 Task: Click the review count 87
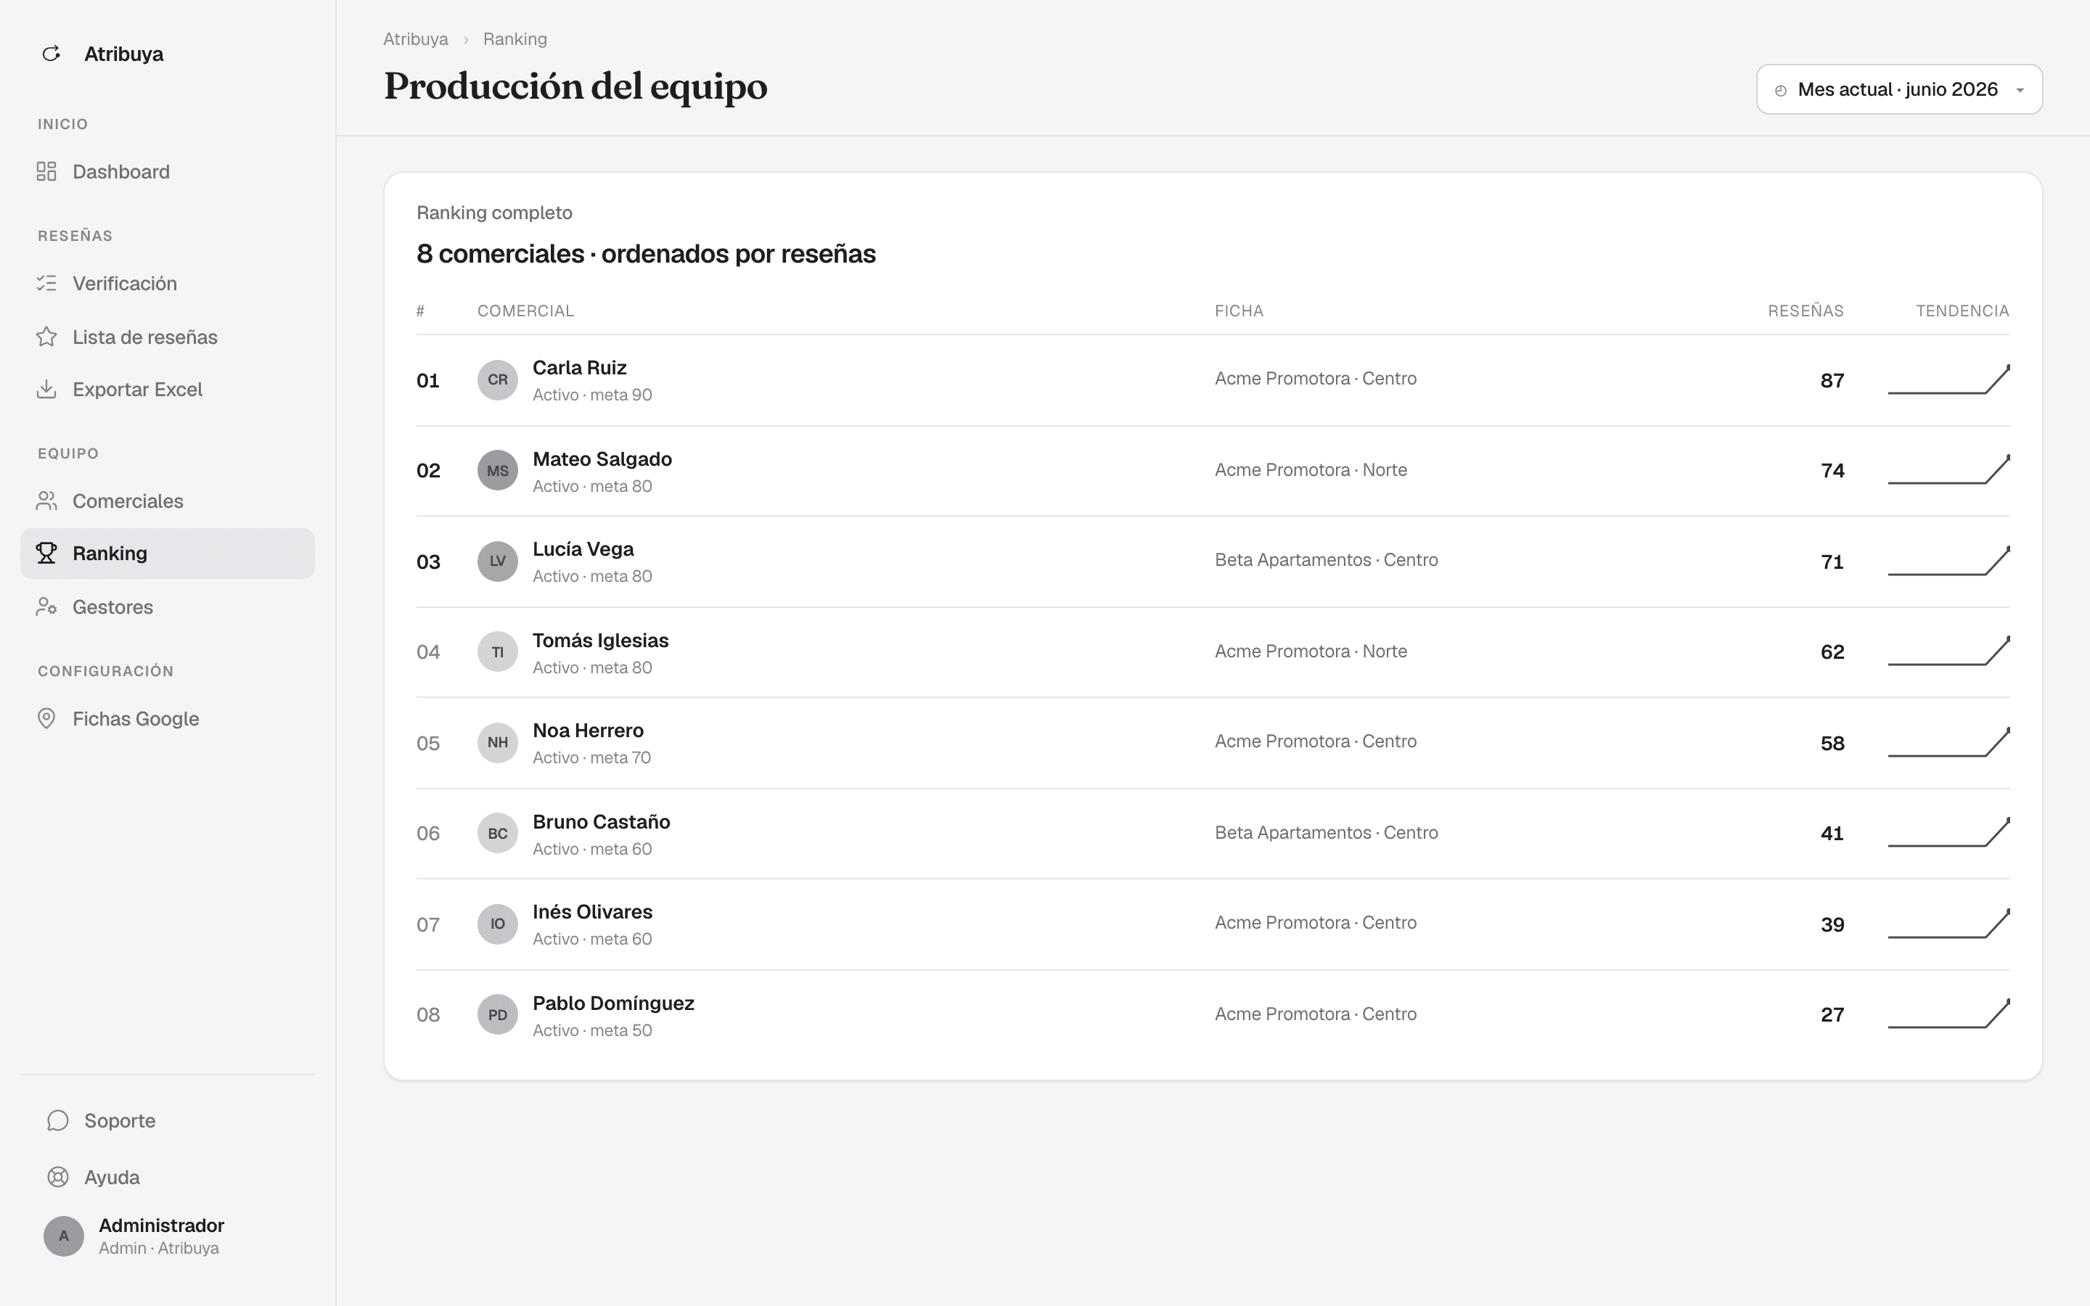pos(1832,381)
